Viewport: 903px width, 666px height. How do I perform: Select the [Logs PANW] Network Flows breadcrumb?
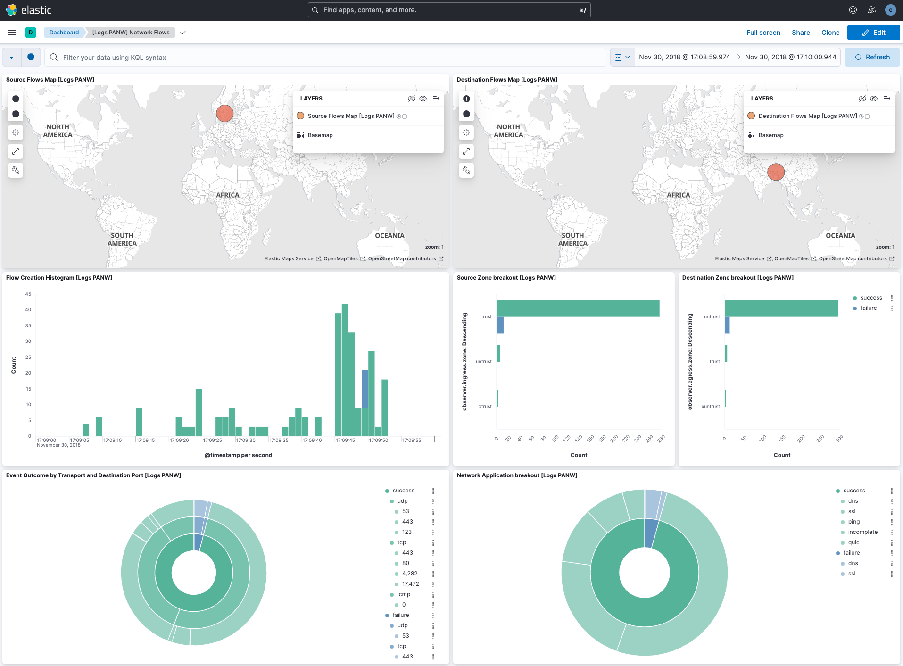131,33
